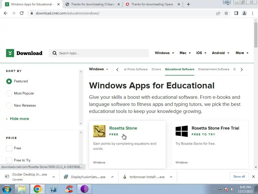Share this page icon in address bar

click(218, 13)
